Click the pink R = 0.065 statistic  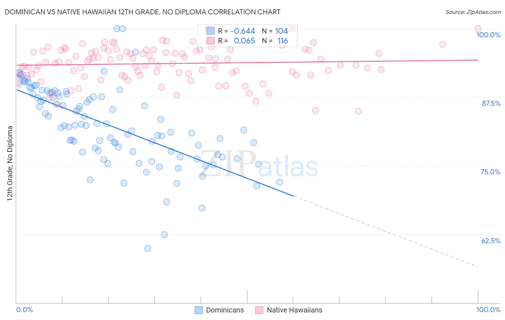pos(236,41)
